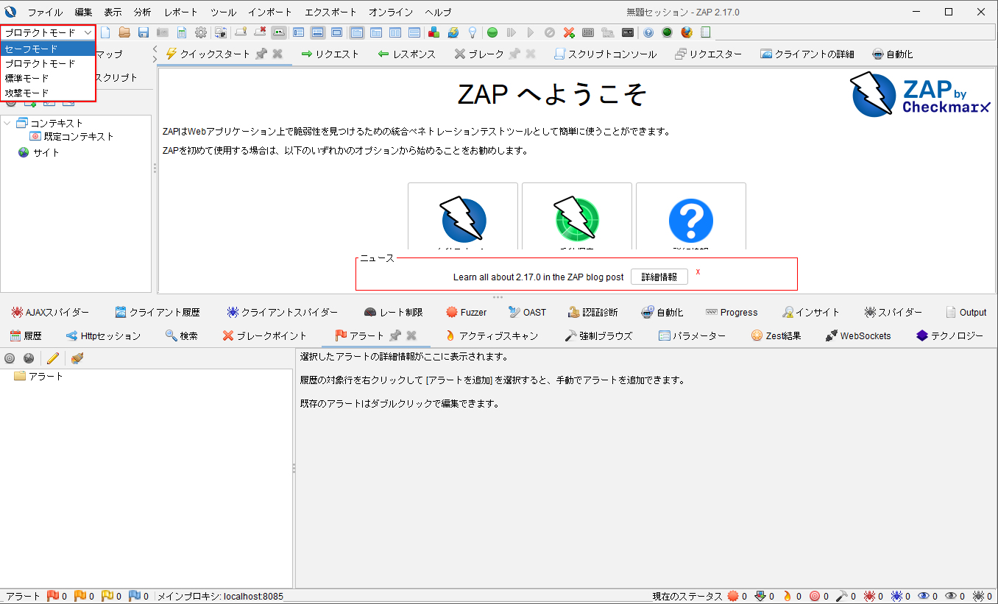998x604 pixels.
Task: Click the target scope icon in Alerts toolbar
Action: [10, 358]
